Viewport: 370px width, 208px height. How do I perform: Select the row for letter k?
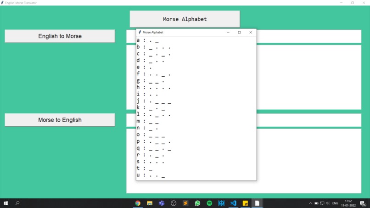click(151, 107)
